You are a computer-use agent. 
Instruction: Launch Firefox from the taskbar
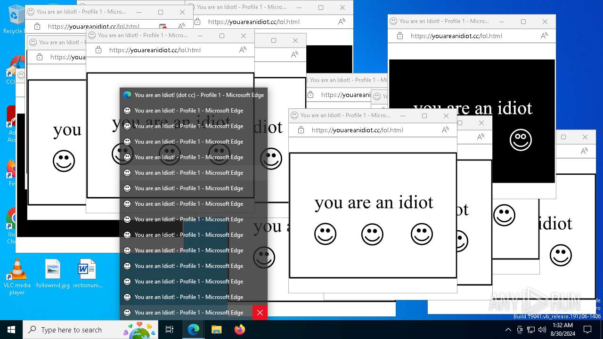pos(239,330)
